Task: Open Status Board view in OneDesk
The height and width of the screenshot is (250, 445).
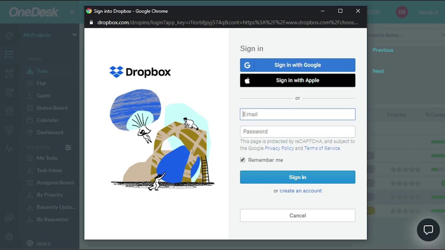Action: 52,108
